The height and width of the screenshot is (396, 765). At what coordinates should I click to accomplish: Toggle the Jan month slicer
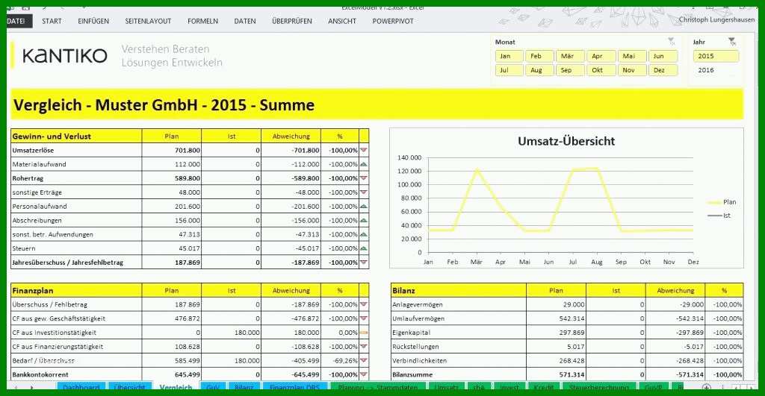(510, 56)
